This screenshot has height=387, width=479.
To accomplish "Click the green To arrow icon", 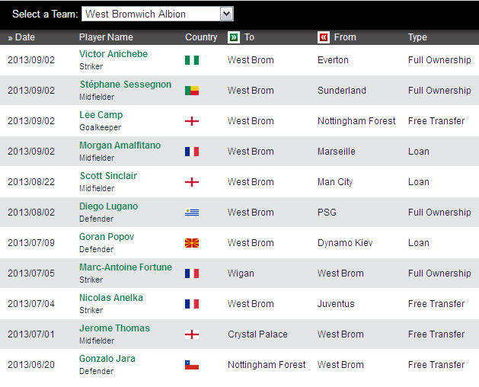I will tap(233, 37).
